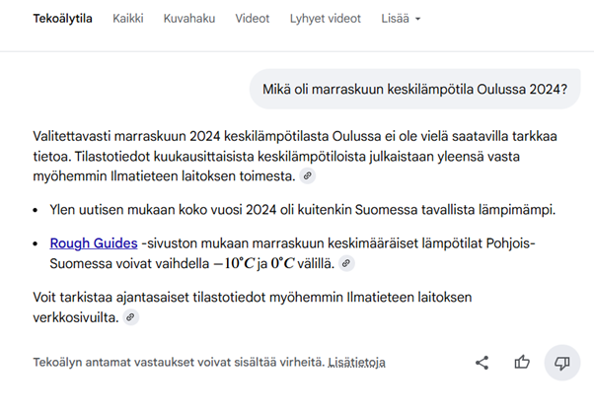Share the AI answer

pos(482,363)
